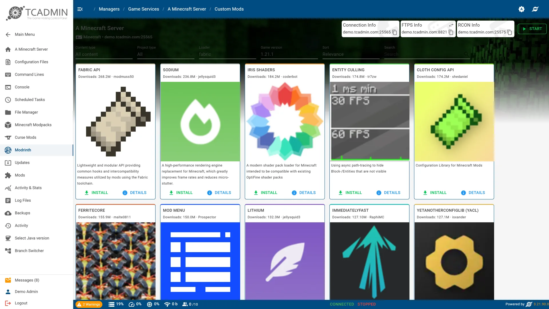Click the Scheduled Tasks clock icon
549x309 pixels.
[8, 100]
